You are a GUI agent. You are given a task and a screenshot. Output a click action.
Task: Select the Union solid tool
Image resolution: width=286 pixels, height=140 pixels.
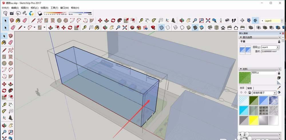click(265, 28)
